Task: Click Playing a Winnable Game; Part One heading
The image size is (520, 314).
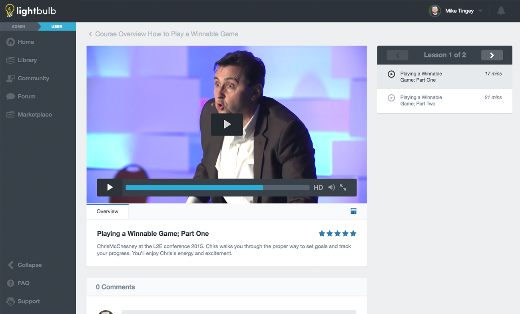Action: tap(153, 234)
